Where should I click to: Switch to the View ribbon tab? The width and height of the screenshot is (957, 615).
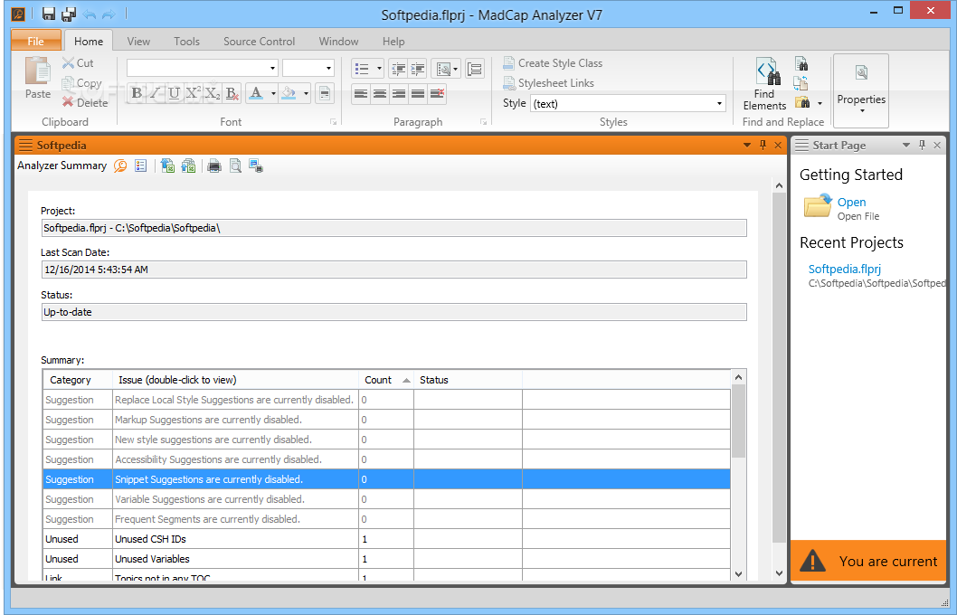(138, 41)
